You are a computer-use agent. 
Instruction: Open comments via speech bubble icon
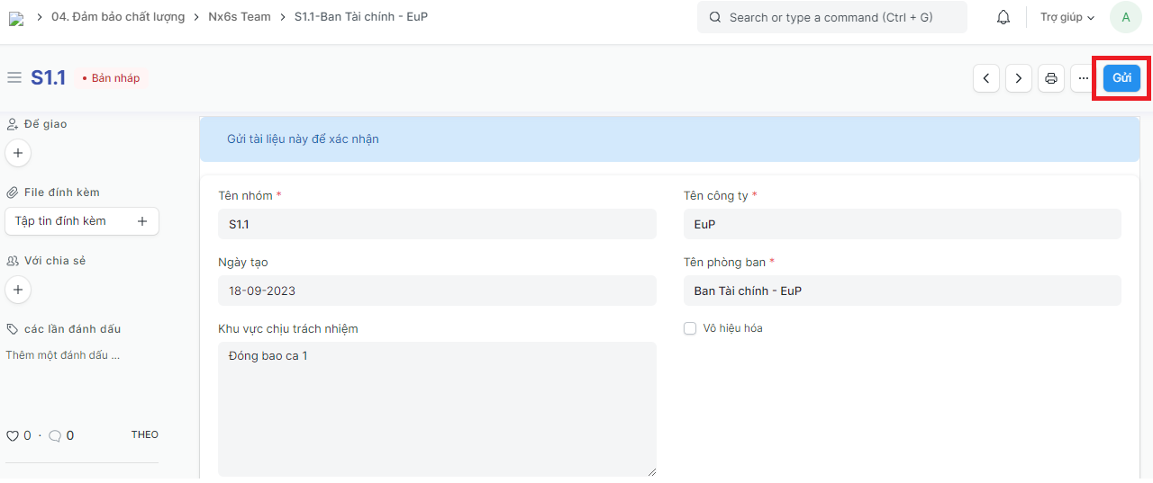tap(55, 436)
